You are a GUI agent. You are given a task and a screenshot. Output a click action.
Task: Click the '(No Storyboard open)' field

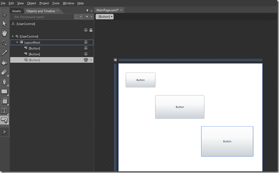[42, 17]
